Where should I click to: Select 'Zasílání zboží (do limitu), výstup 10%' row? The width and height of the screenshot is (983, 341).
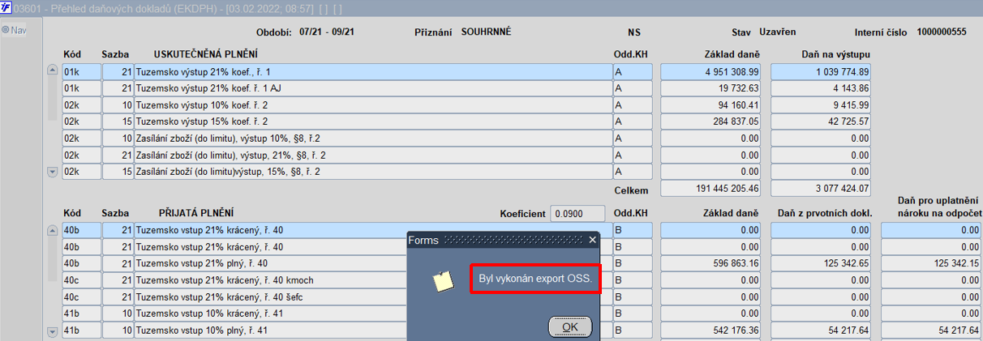(x=373, y=139)
